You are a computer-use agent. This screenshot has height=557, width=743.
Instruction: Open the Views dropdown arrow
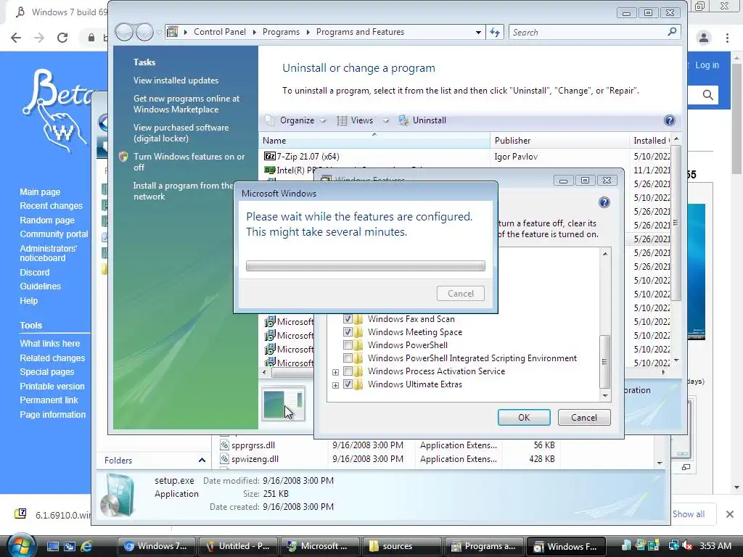(386, 120)
